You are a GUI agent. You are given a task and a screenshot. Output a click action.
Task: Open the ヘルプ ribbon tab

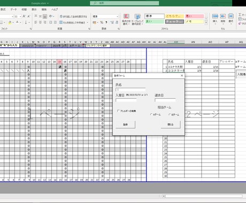click(x=55, y=10)
